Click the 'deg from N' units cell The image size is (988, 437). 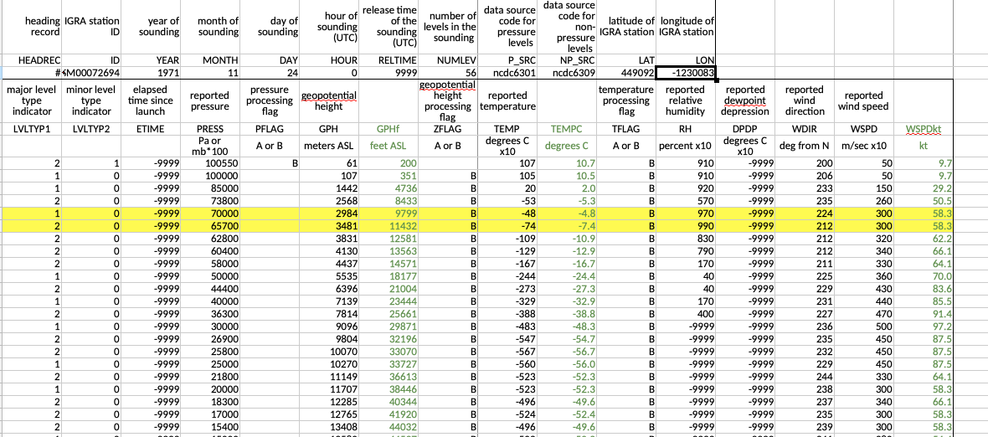tap(806, 147)
